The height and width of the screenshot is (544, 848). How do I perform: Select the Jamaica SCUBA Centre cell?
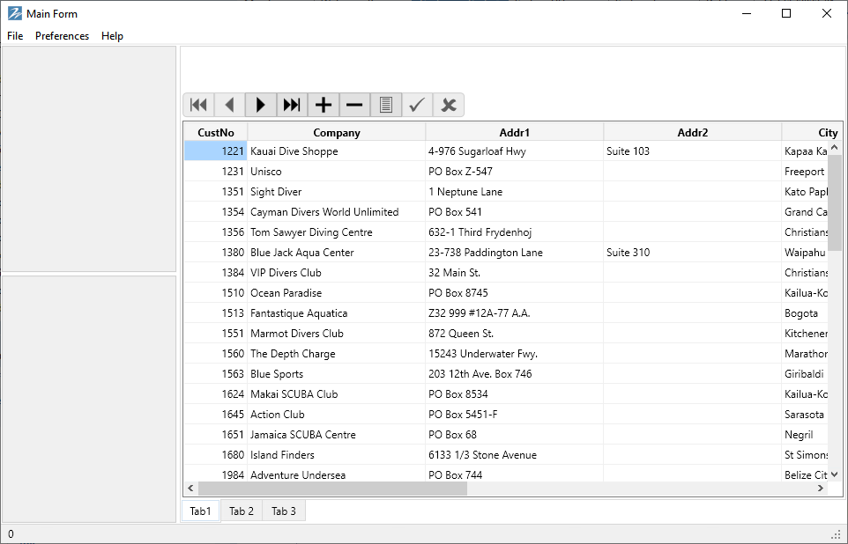pyautogui.click(x=337, y=435)
